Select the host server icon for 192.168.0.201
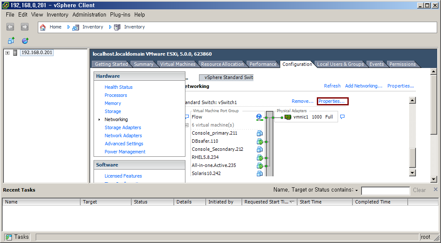 pos(15,53)
